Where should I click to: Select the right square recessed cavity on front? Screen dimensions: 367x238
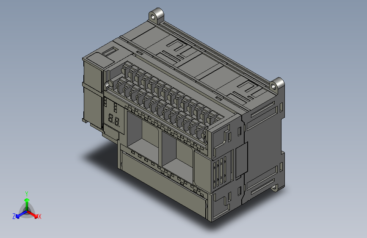pyautogui.click(x=177, y=158)
